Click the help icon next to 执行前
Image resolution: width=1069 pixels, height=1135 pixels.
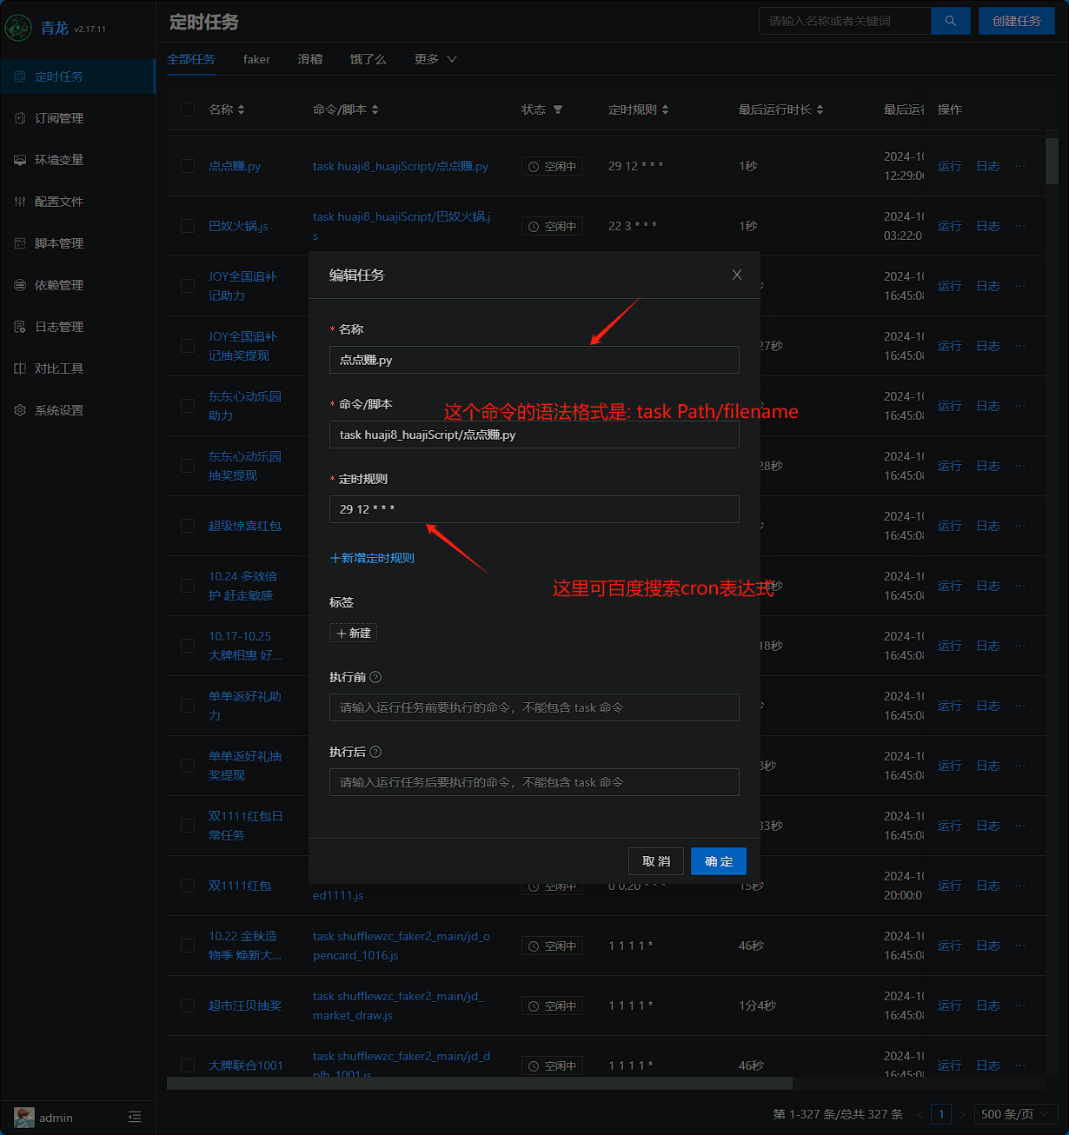[x=375, y=677]
